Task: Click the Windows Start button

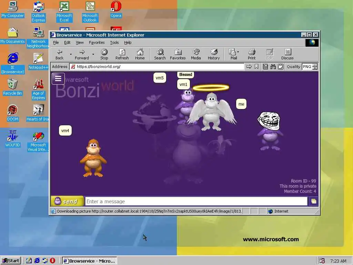Action: 11,261
